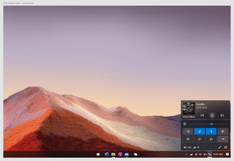Adjust the brightness slider handle
Screen dimensions: 234x161
212,124
